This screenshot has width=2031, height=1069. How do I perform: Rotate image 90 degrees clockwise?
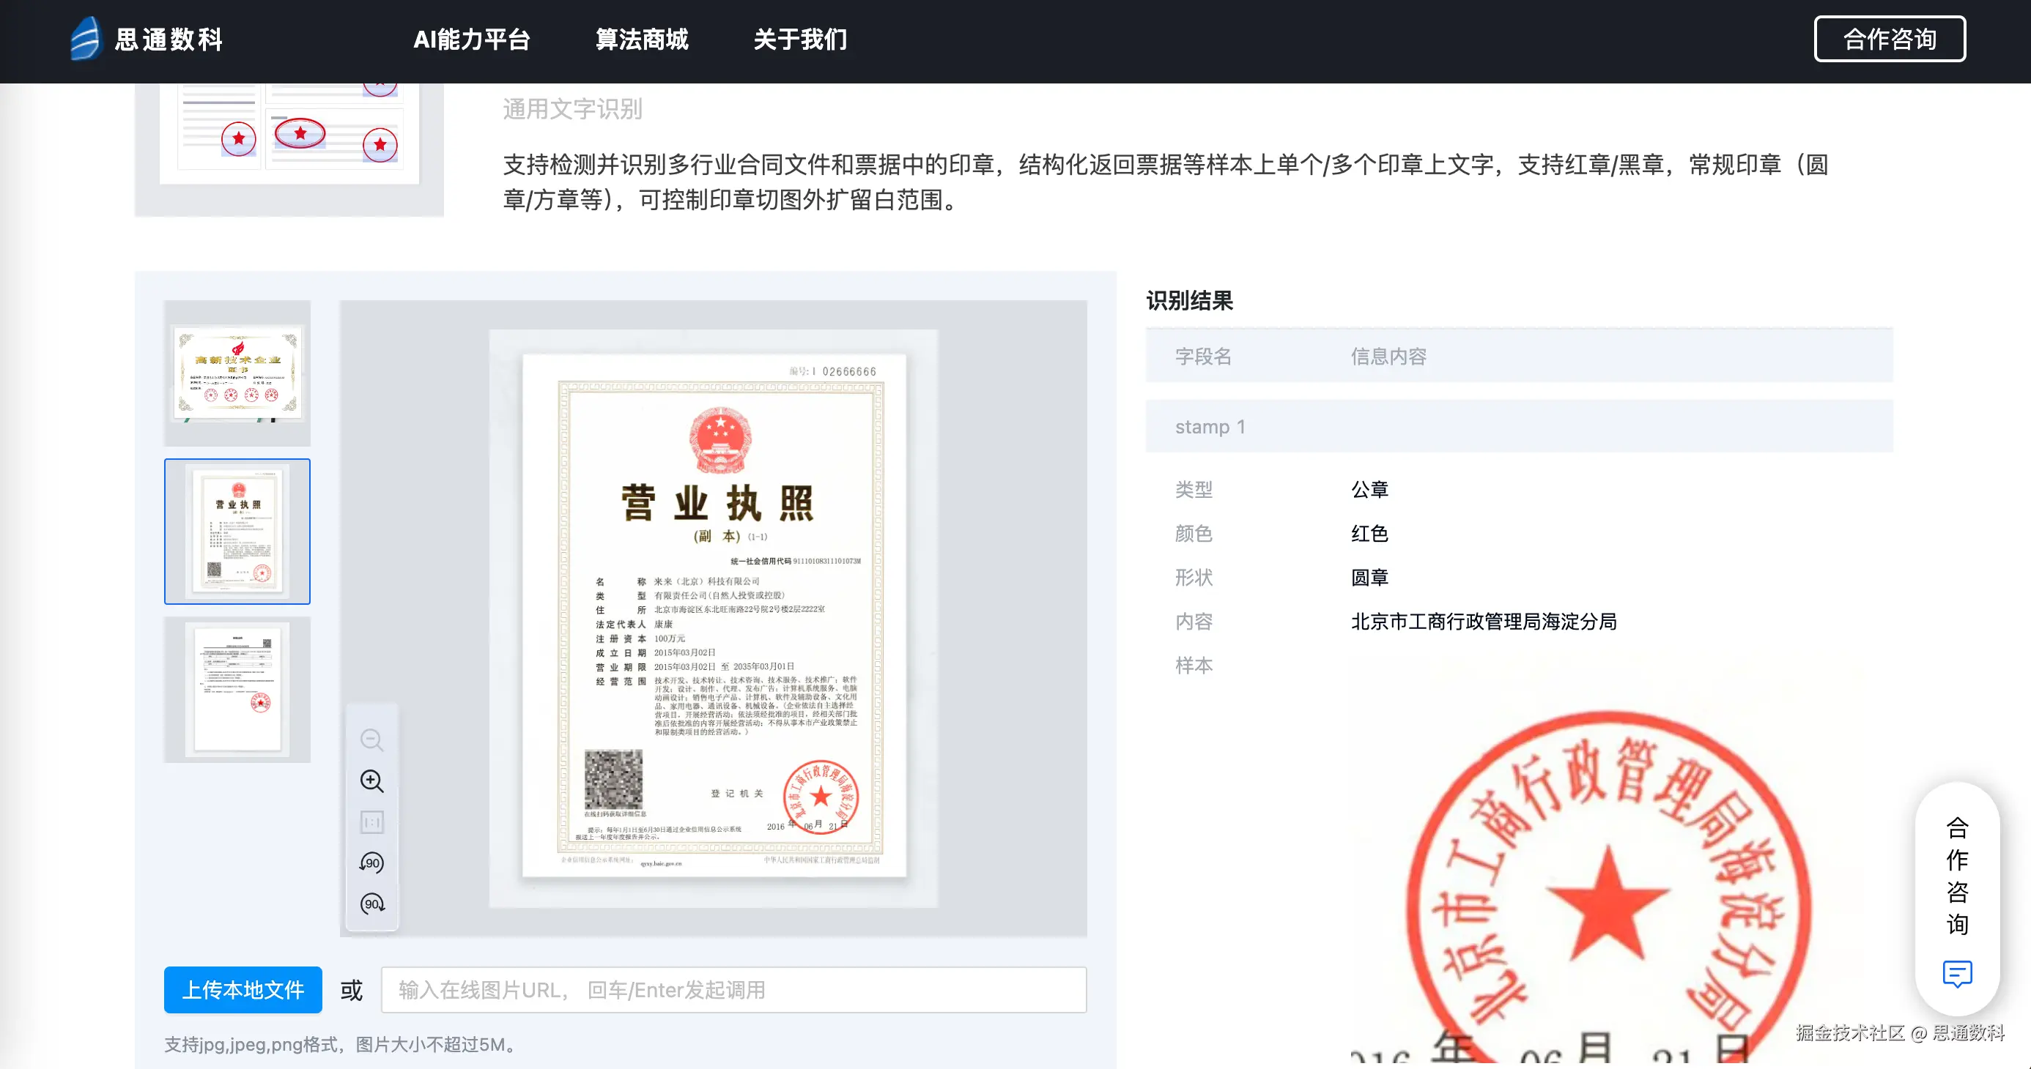pos(371,904)
